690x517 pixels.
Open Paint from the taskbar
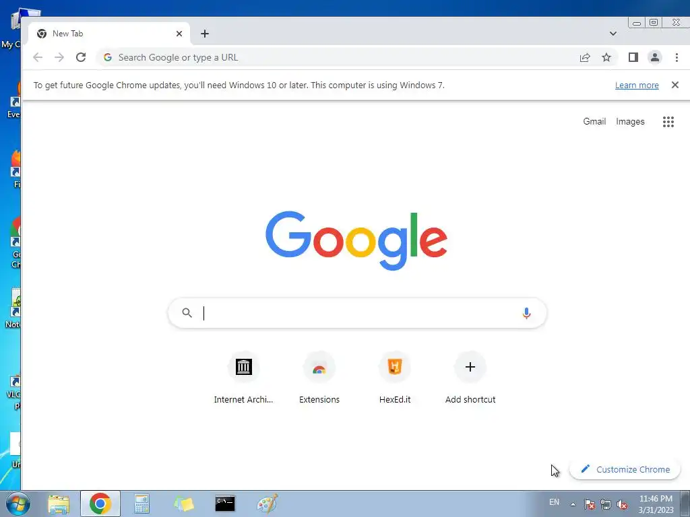click(x=267, y=504)
